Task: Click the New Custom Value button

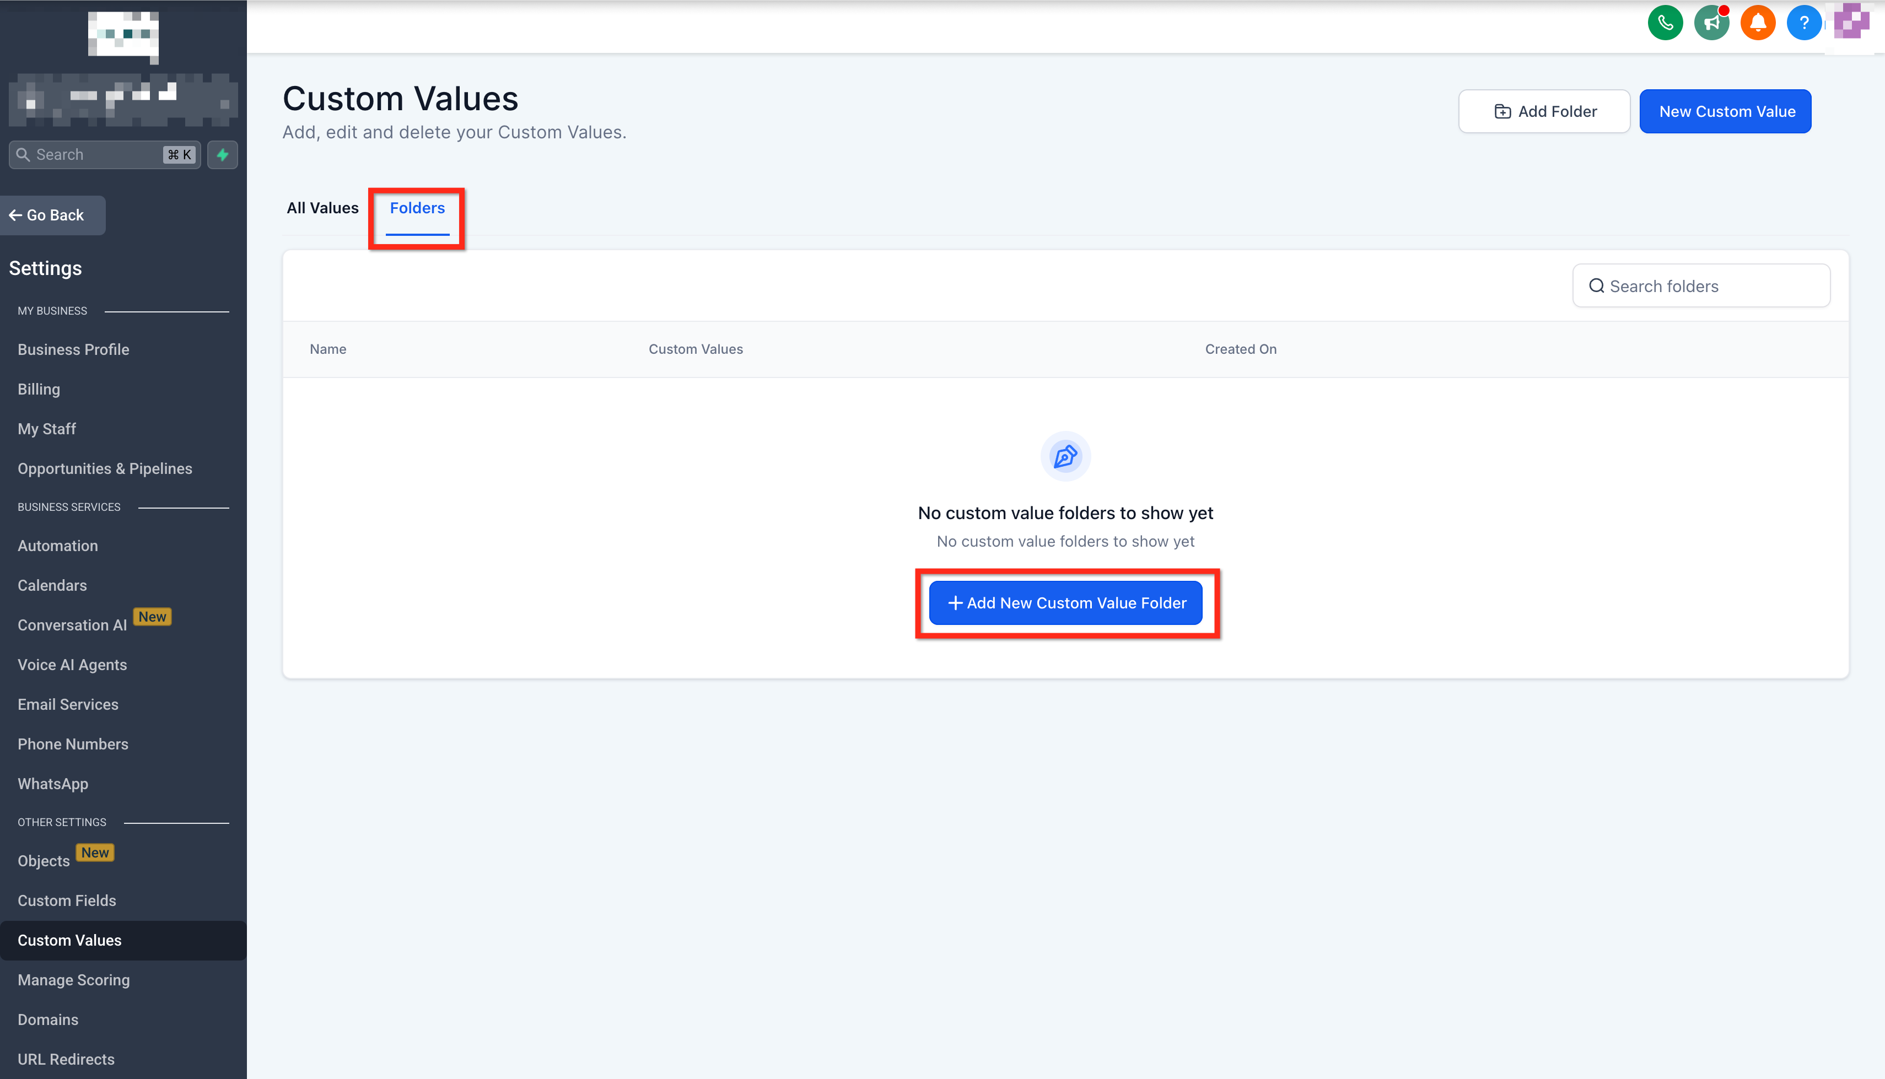Action: (x=1726, y=112)
